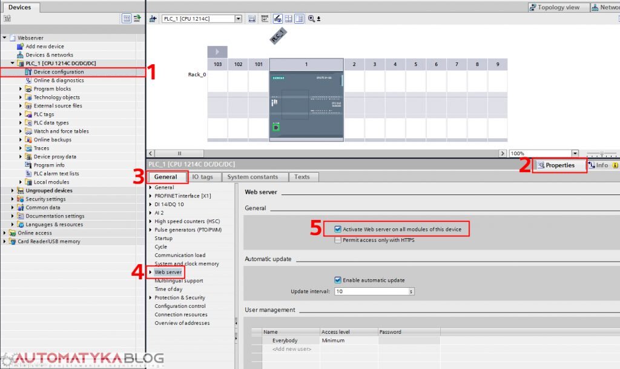Select the CPU module in slot 1

tap(306, 105)
